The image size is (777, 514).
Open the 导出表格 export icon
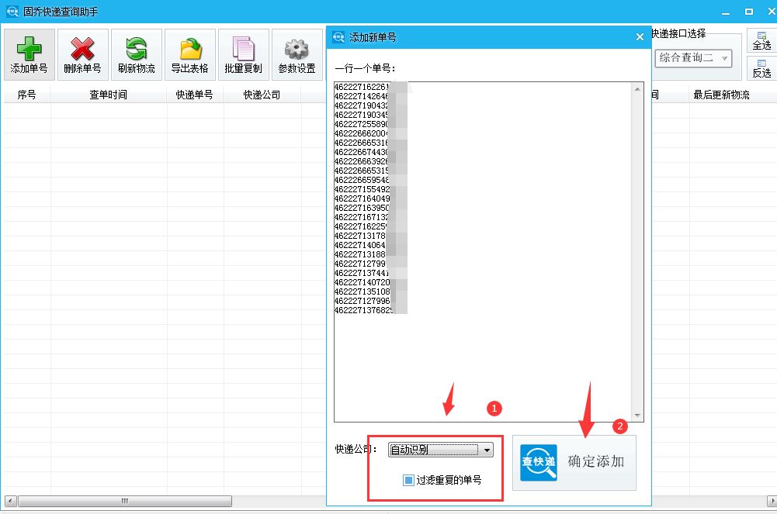[x=189, y=53]
